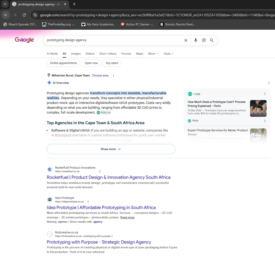
Task: Click the https://rocketfuel.co.za URL text
Action: (x=67, y=171)
